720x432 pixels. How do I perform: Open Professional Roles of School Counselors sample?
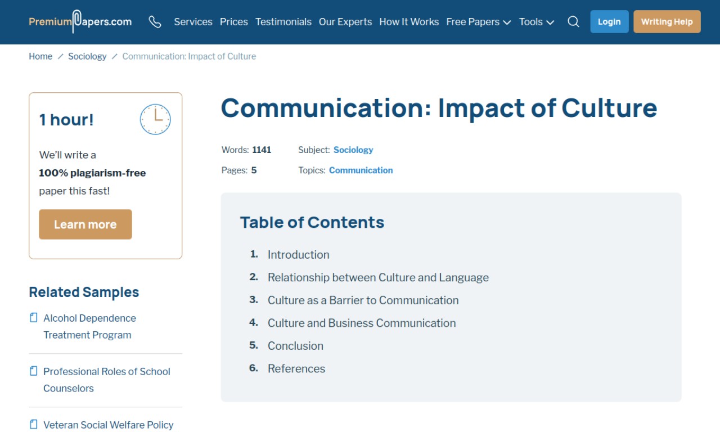click(107, 380)
